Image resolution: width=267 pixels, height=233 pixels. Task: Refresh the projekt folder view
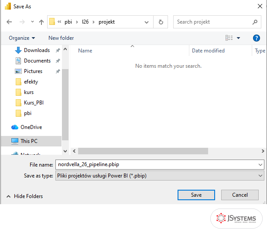tap(161, 22)
